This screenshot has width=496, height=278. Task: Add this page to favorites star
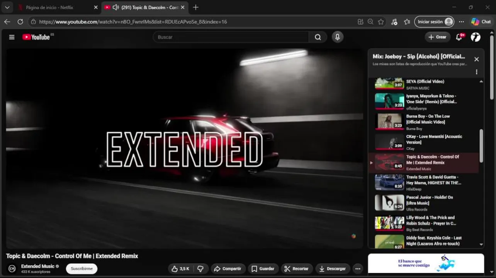381,22
